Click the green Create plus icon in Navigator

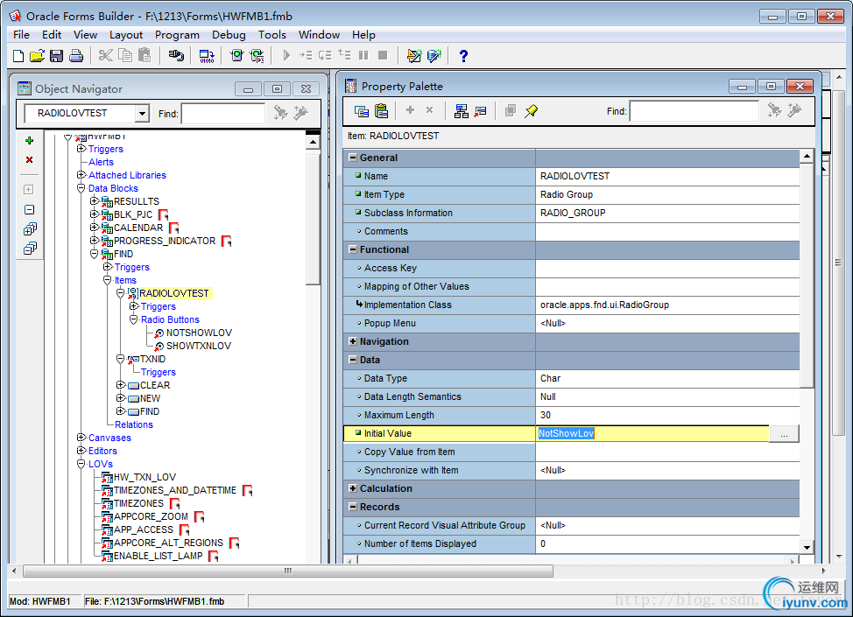pos(30,140)
